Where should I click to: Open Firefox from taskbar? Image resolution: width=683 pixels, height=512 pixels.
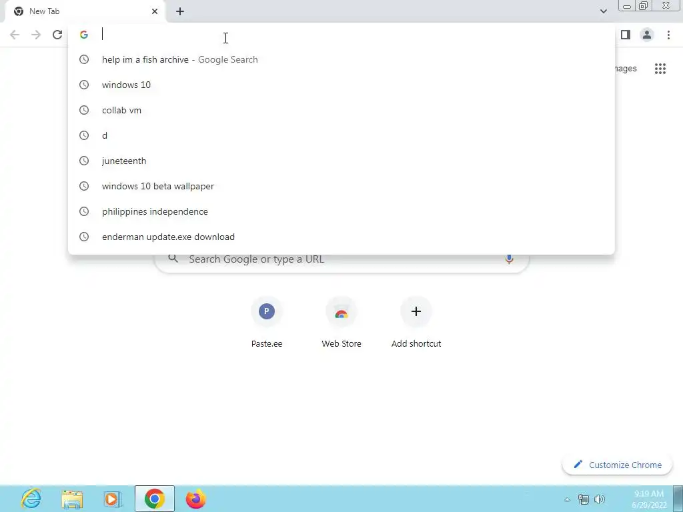pos(195,499)
